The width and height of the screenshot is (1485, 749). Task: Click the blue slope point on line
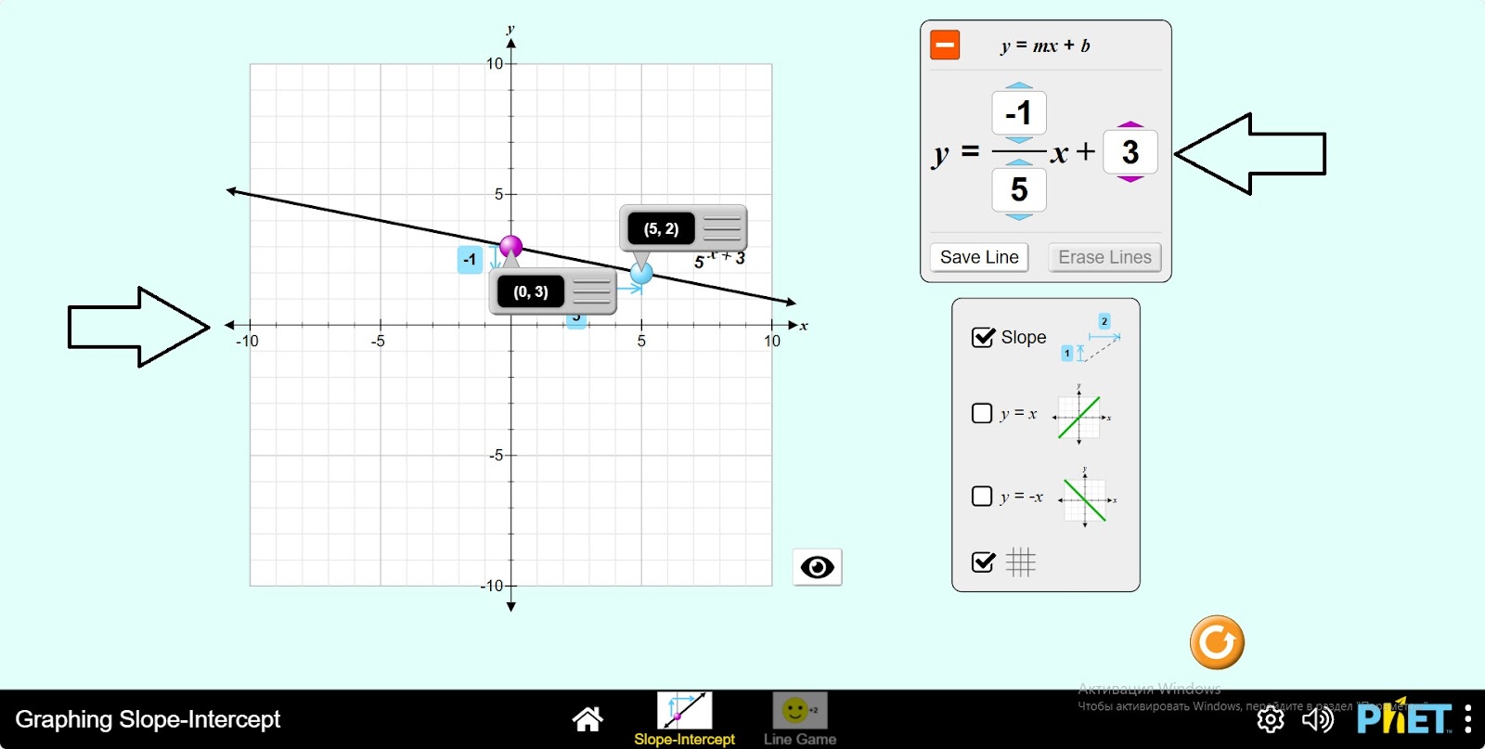(x=641, y=273)
